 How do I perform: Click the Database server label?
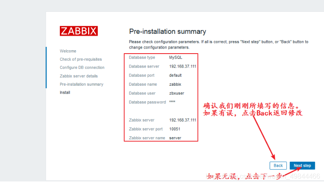click(x=144, y=66)
